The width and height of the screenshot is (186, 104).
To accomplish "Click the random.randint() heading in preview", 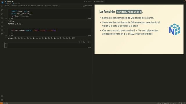I will coord(129,12).
